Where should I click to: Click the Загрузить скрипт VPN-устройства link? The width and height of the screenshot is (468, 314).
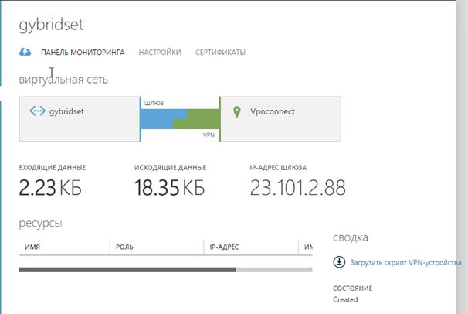(405, 263)
